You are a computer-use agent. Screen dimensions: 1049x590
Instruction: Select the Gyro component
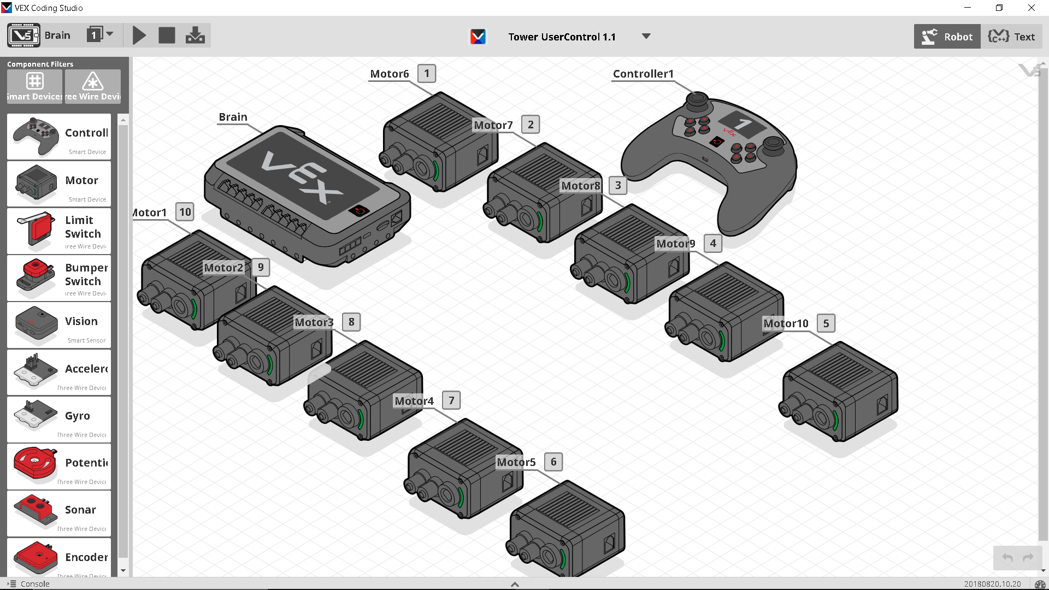coord(59,420)
